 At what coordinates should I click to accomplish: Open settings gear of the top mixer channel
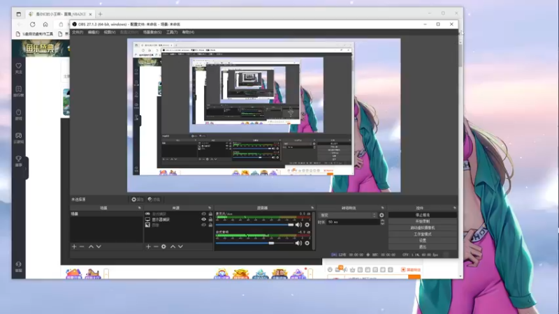click(307, 225)
